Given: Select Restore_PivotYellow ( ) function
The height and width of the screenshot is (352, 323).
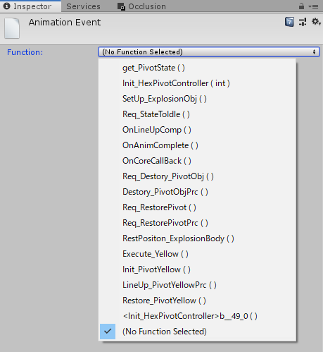Looking at the screenshot, I should pos(197,301).
